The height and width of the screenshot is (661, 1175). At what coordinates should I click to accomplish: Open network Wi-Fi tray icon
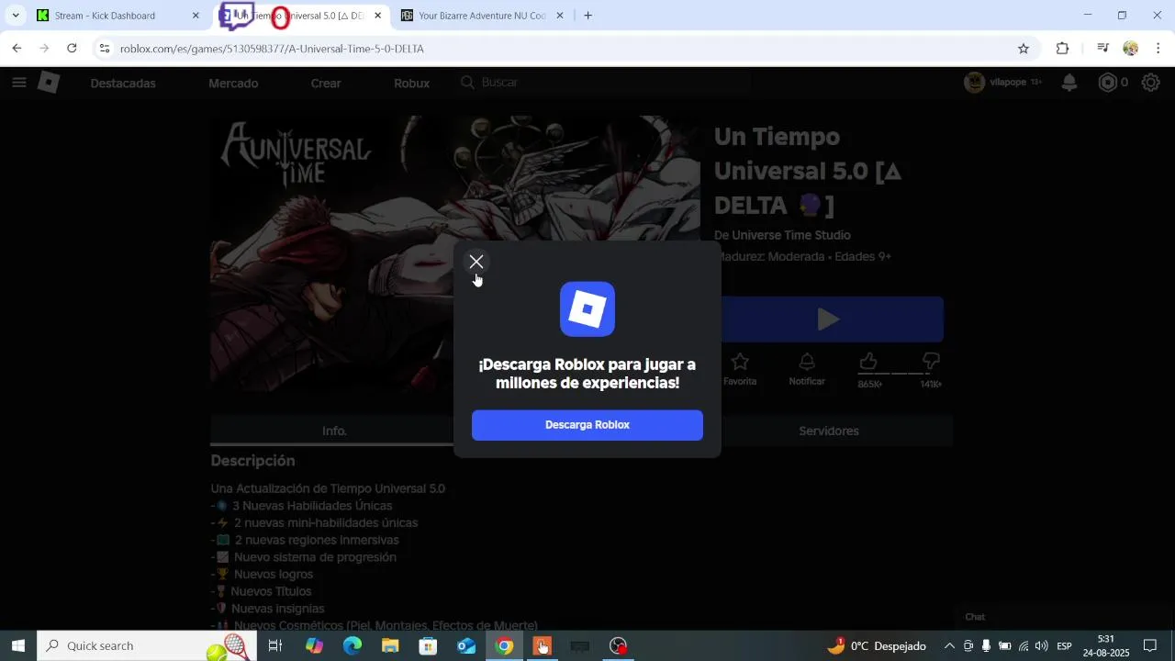coord(1024,646)
